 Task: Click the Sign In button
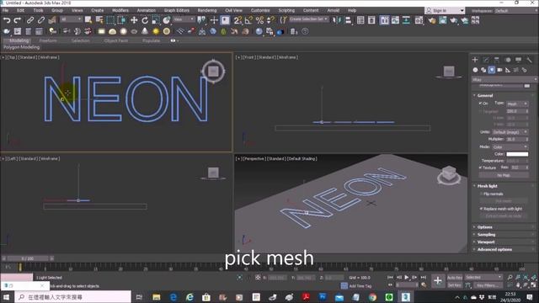pyautogui.click(x=446, y=11)
